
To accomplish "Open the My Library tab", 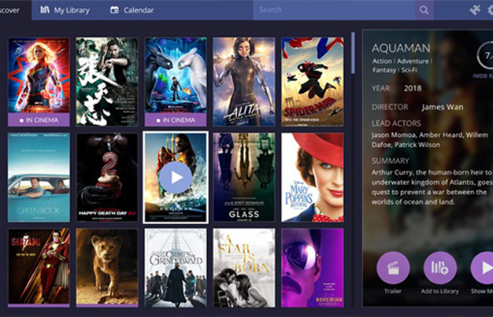I will (x=65, y=10).
